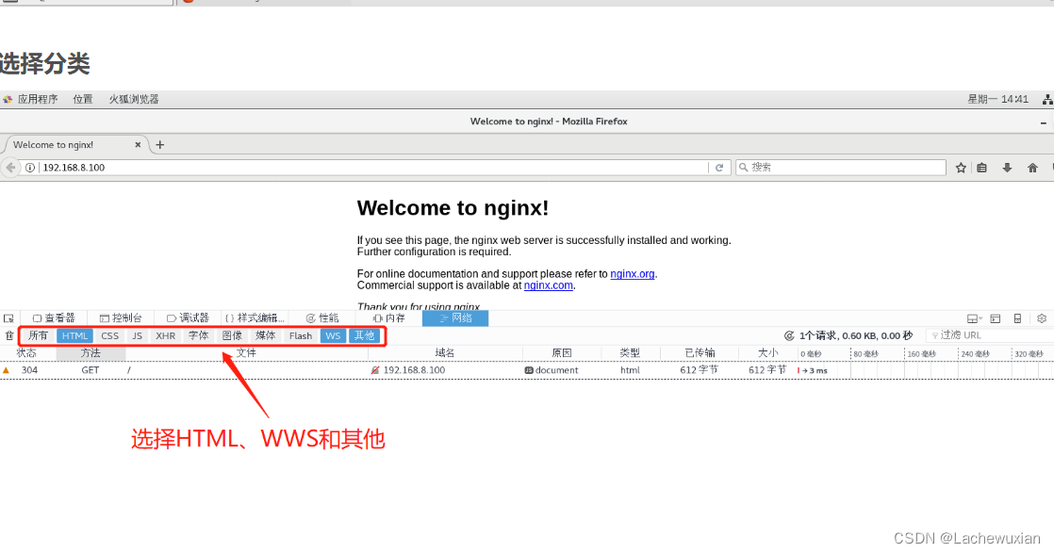This screenshot has width=1054, height=553.
Task: Toggle the 其他 (Other) request filter
Action: tap(364, 335)
